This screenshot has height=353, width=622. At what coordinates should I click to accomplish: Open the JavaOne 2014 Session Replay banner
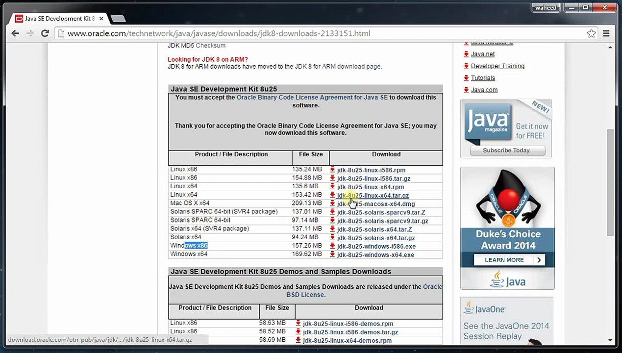507,321
